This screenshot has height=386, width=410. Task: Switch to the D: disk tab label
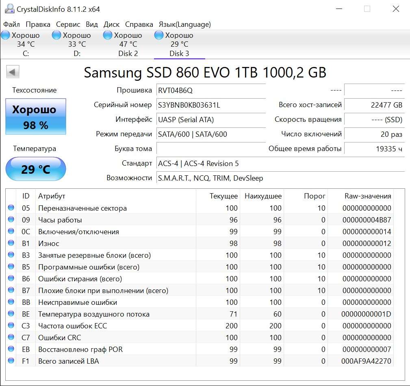[x=77, y=54]
